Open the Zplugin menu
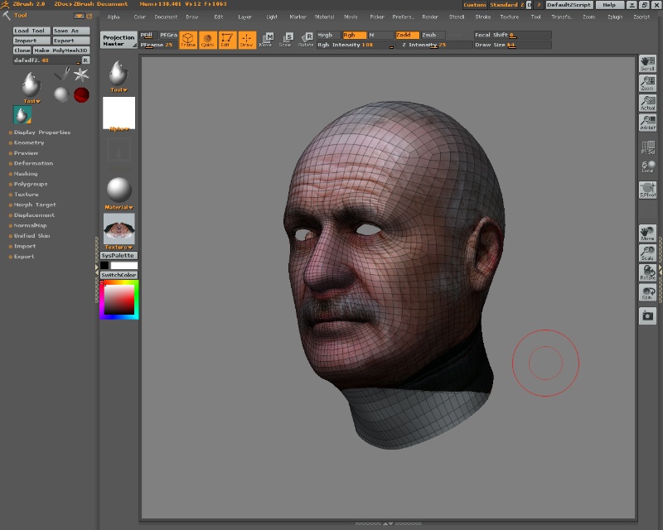This screenshot has width=663, height=530. click(x=615, y=17)
